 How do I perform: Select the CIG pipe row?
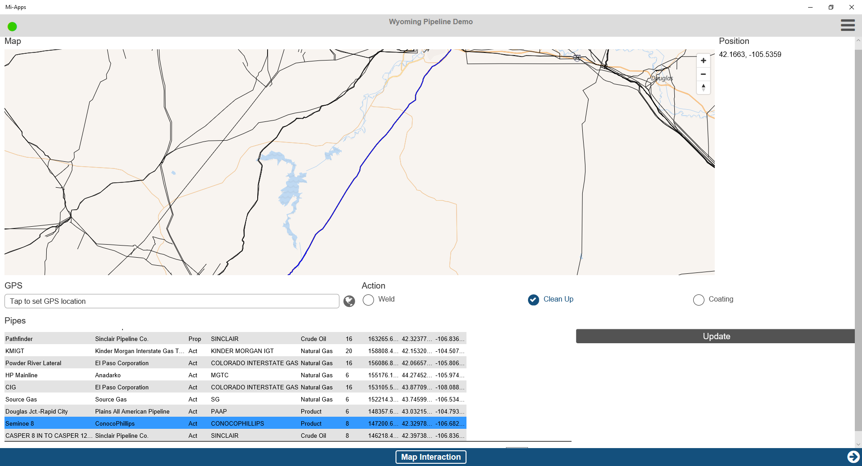click(x=235, y=387)
